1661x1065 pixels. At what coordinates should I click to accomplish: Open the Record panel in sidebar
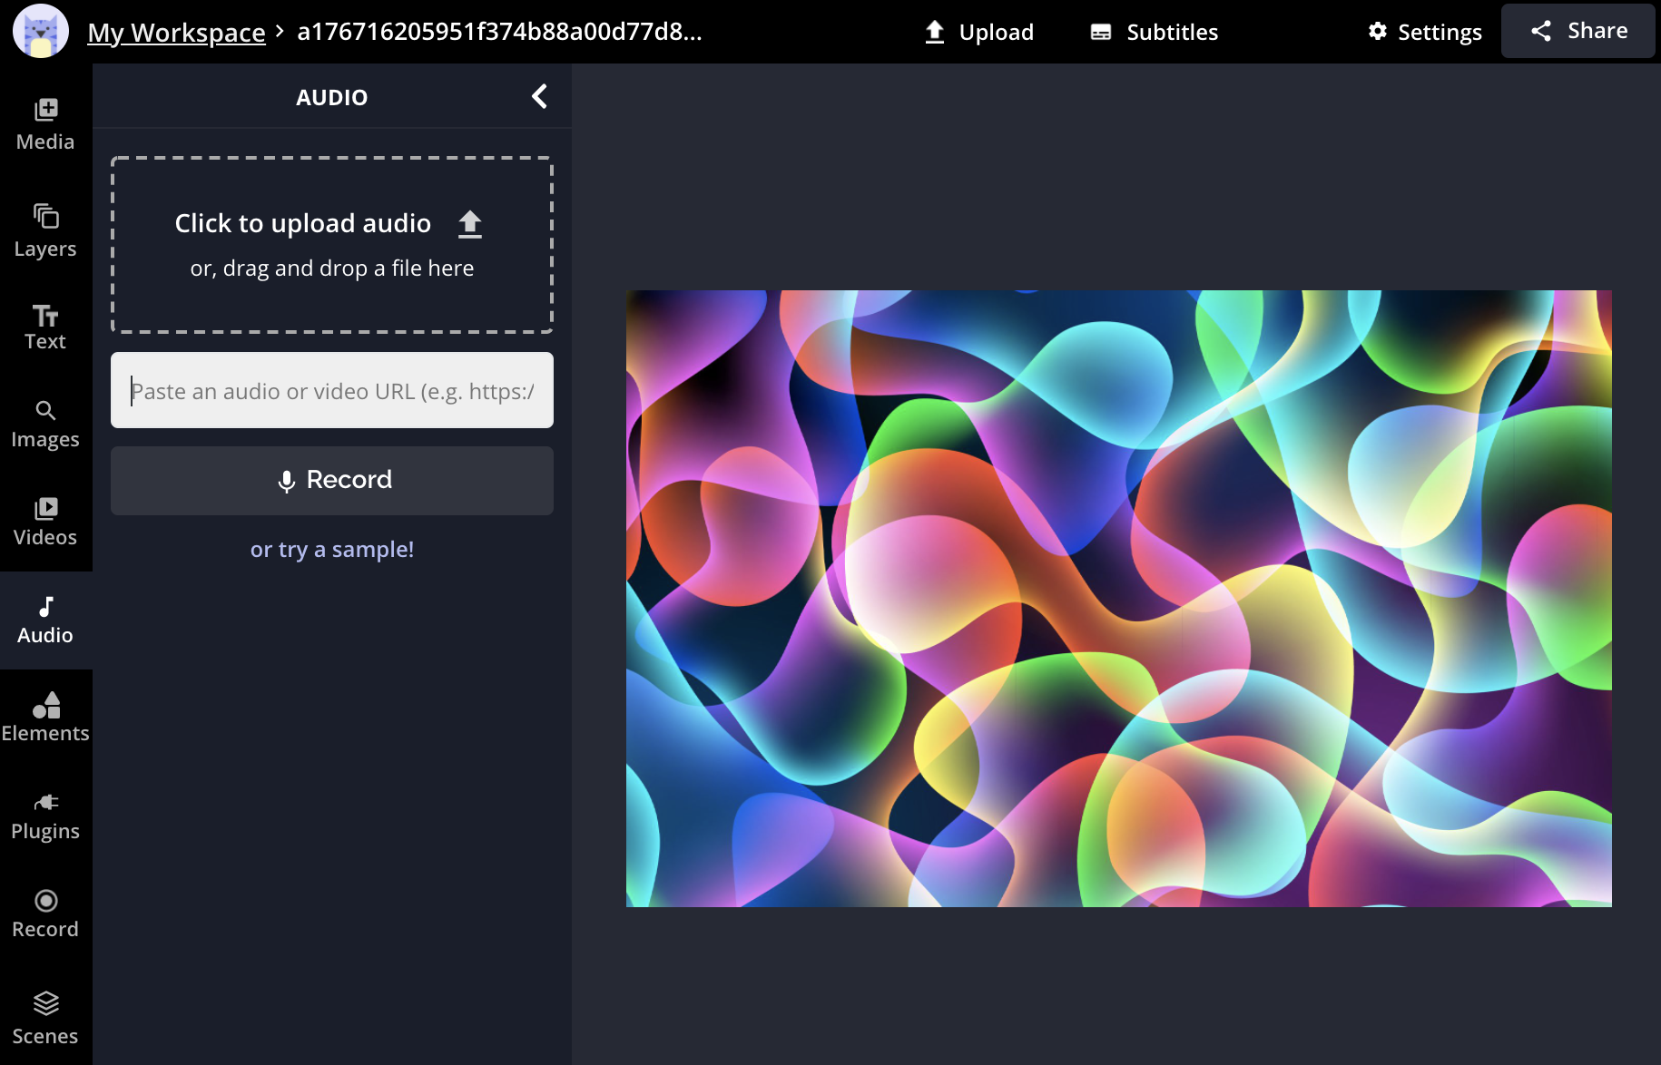(x=45, y=914)
